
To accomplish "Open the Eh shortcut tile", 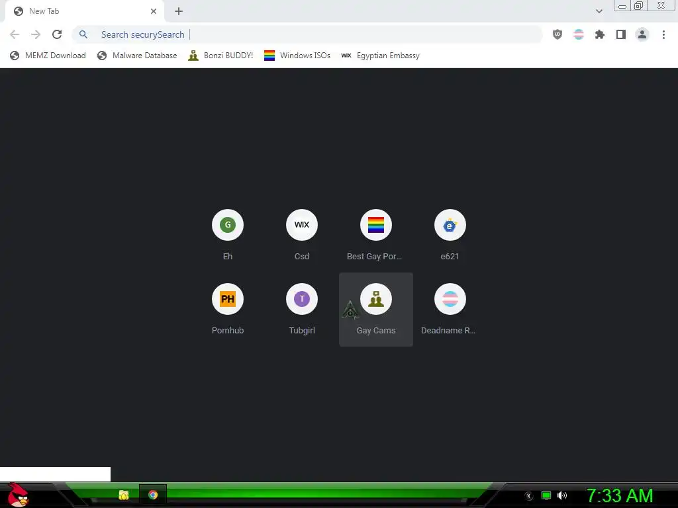I will [x=228, y=235].
